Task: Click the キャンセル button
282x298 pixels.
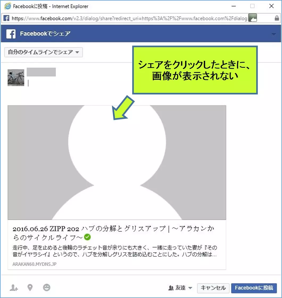Action: tap(213, 288)
